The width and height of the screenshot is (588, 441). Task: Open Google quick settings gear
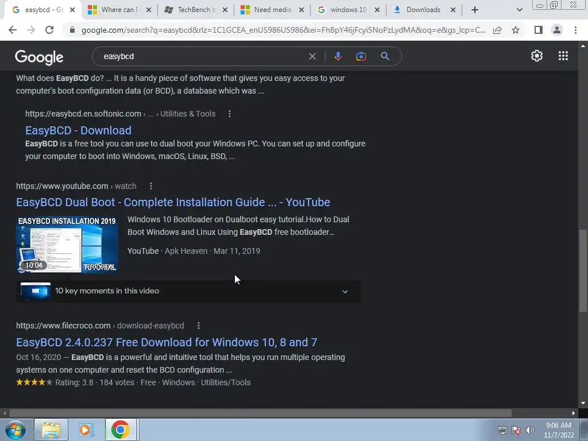point(537,56)
